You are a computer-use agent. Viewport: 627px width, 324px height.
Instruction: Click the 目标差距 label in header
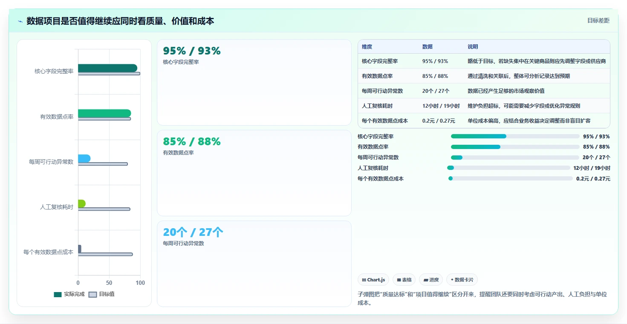click(598, 20)
